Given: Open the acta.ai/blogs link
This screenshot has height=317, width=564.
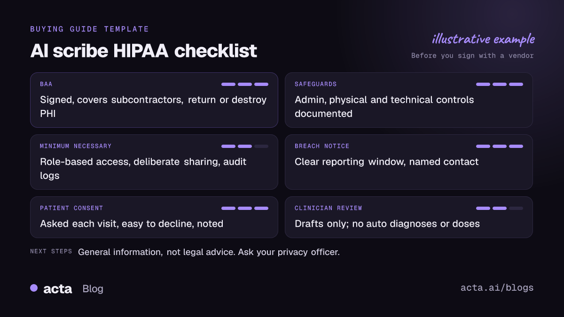Looking at the screenshot, I should click(497, 288).
